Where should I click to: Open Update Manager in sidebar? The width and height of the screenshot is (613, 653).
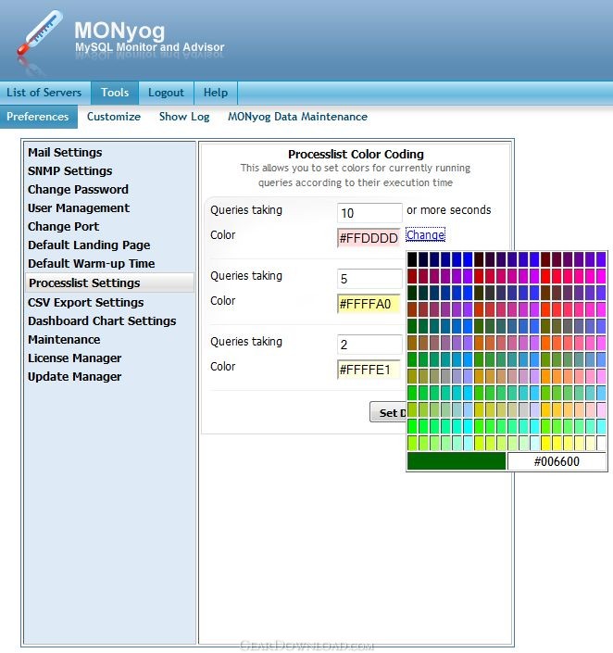pos(75,376)
